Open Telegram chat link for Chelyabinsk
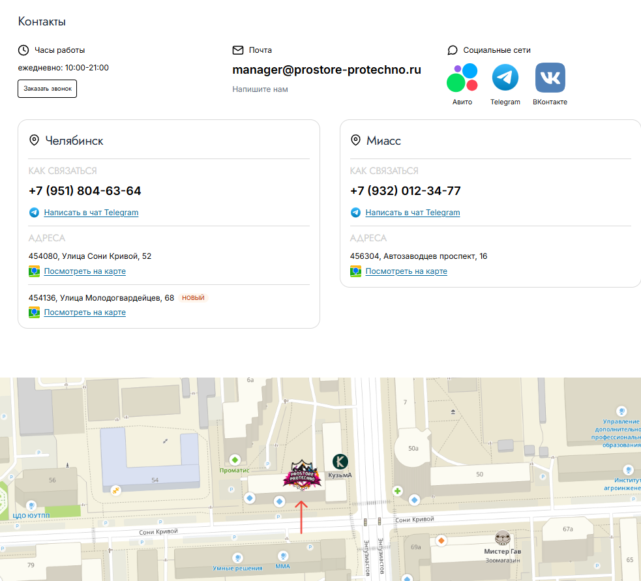Screen dimensions: 641x581 (91, 213)
